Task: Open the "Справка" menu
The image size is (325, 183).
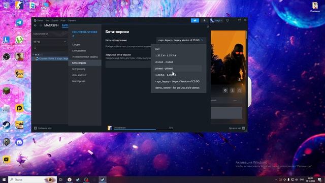Action: [x=72, y=20]
